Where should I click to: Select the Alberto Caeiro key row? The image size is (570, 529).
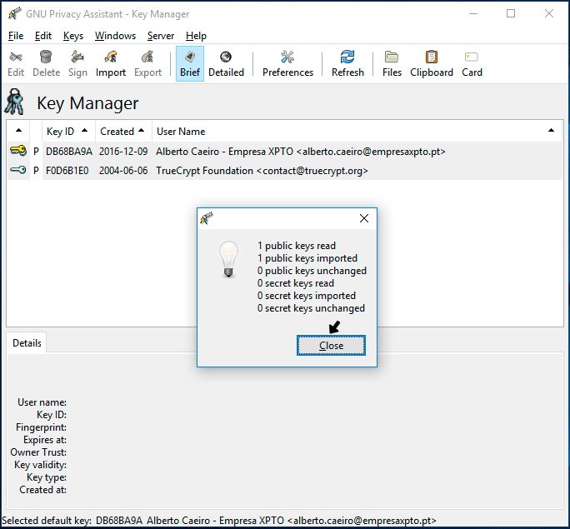(285, 151)
